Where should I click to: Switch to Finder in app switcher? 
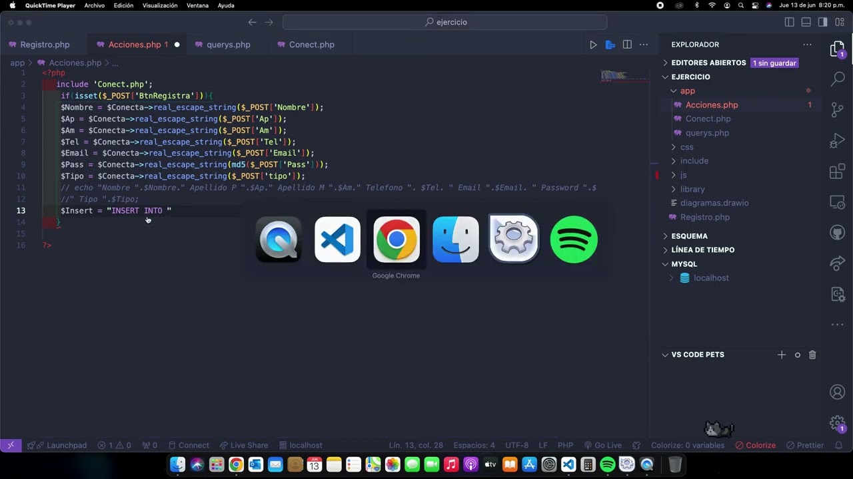click(455, 239)
